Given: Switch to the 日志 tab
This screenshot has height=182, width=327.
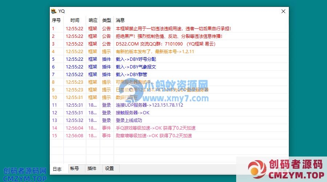Looking at the screenshot, I should click(x=57, y=169).
